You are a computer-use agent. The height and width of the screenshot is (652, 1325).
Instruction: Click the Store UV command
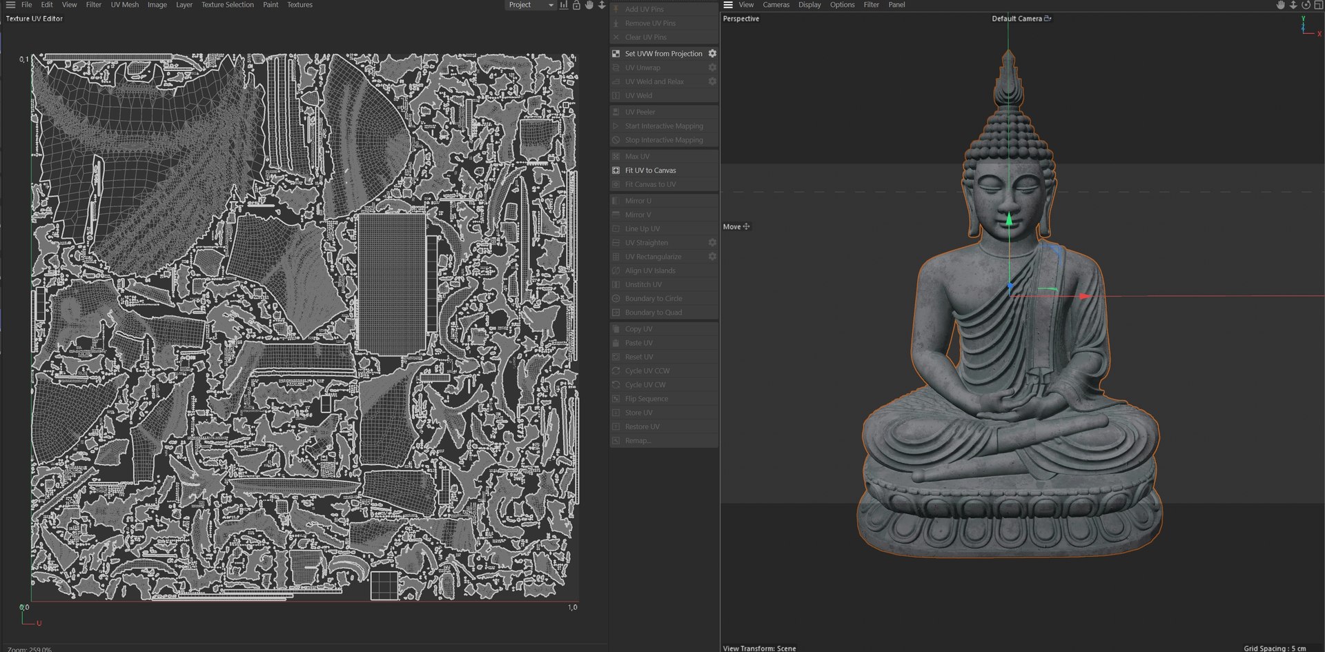coord(663,413)
